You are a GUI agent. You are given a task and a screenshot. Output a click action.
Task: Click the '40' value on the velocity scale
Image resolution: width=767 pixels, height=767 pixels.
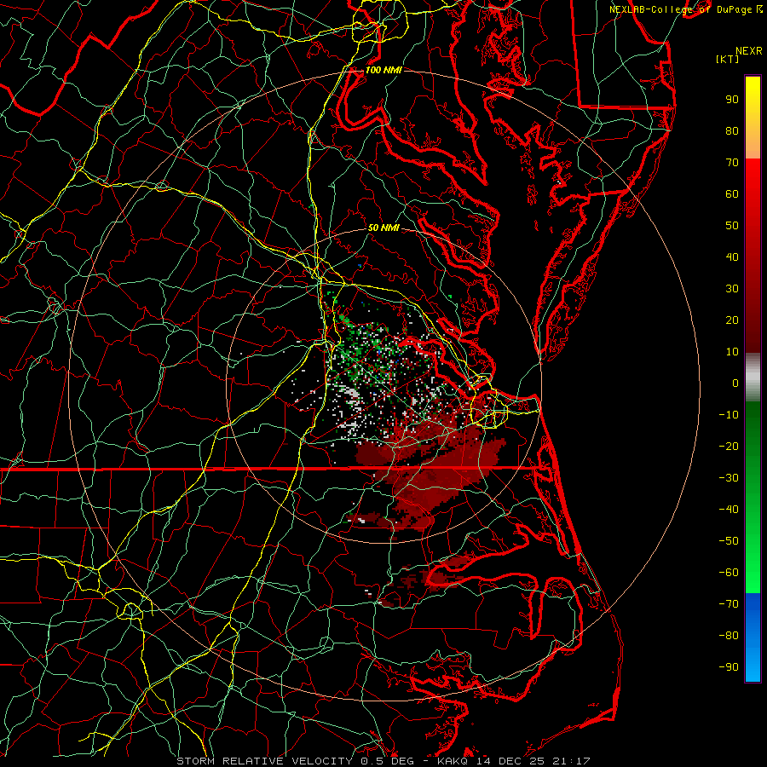pos(732,257)
